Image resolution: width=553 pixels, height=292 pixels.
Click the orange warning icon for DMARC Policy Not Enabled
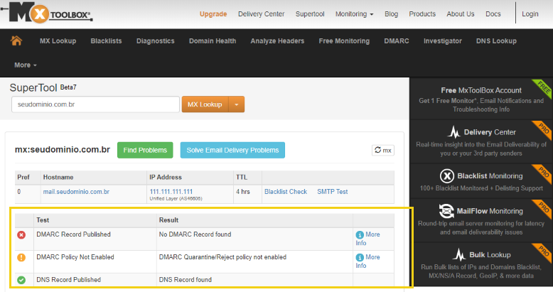pos(21,257)
